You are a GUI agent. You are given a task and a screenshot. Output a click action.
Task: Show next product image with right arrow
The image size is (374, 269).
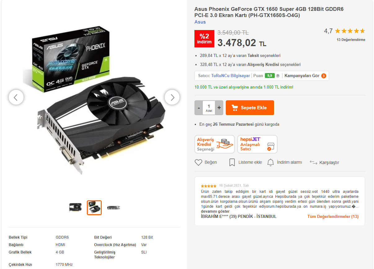pyautogui.click(x=172, y=97)
